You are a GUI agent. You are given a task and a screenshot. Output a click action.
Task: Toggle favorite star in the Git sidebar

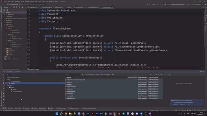pos(4,94)
